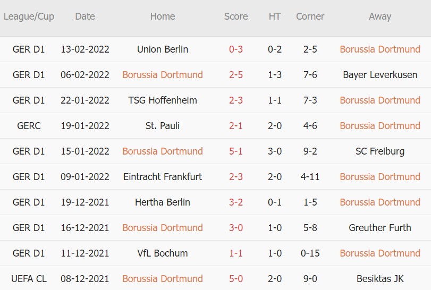Click the League/Cup column header
431x290 pixels.
tap(29, 16)
